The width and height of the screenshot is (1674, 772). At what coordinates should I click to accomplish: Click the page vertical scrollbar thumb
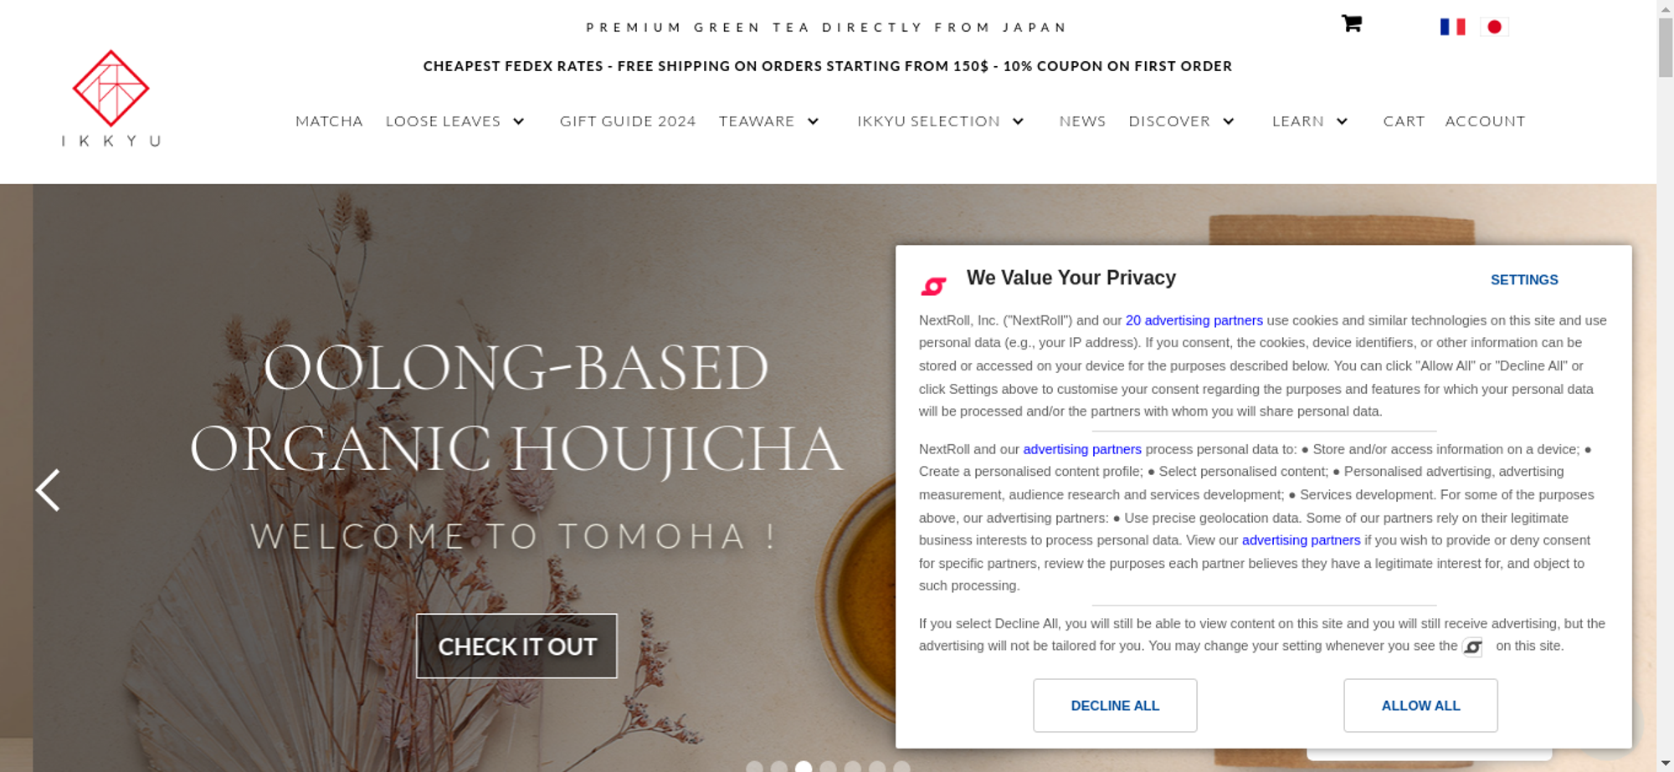(x=1666, y=46)
